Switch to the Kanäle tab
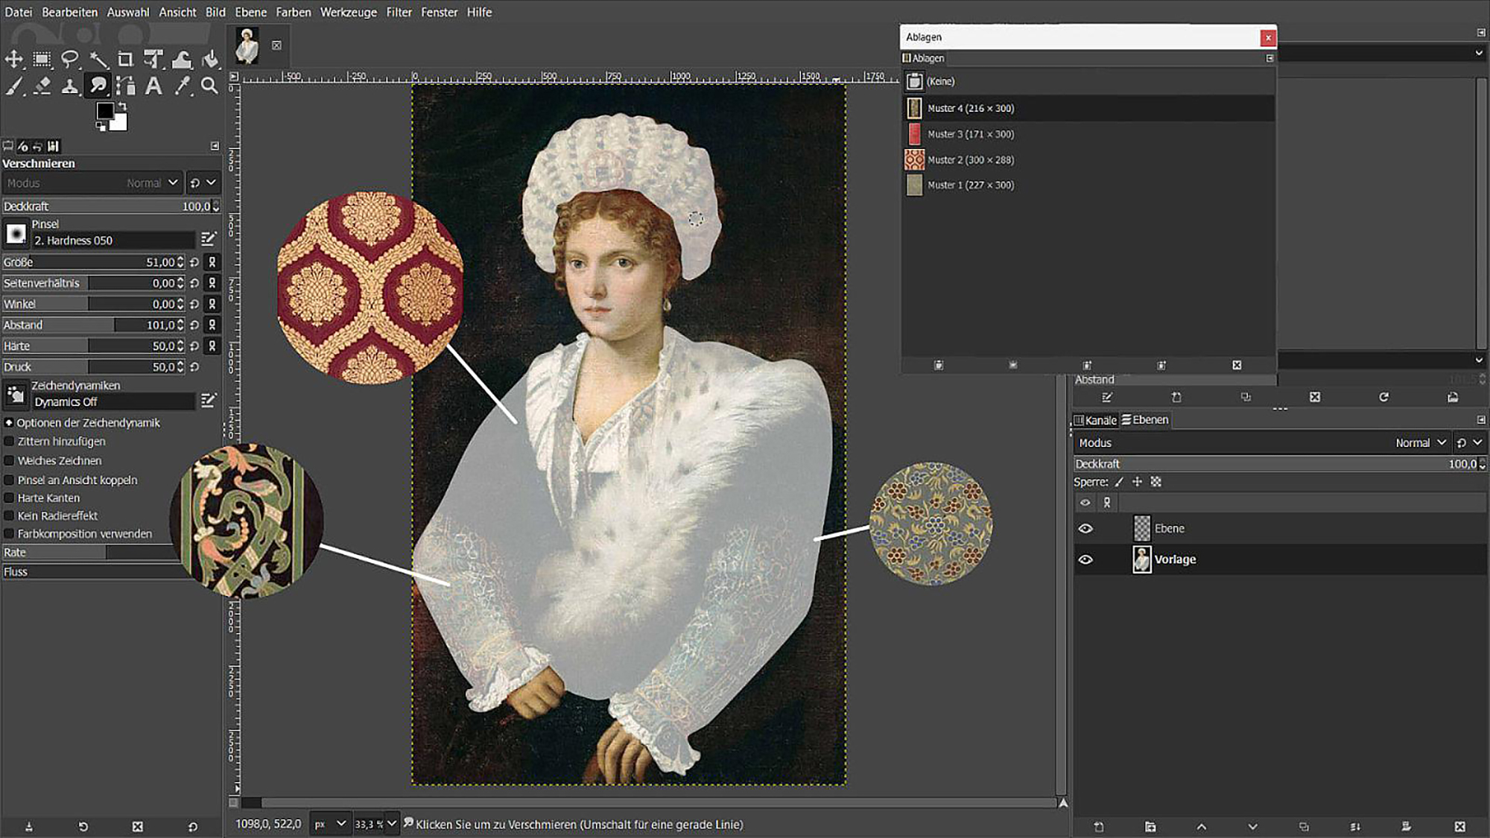 (x=1095, y=420)
